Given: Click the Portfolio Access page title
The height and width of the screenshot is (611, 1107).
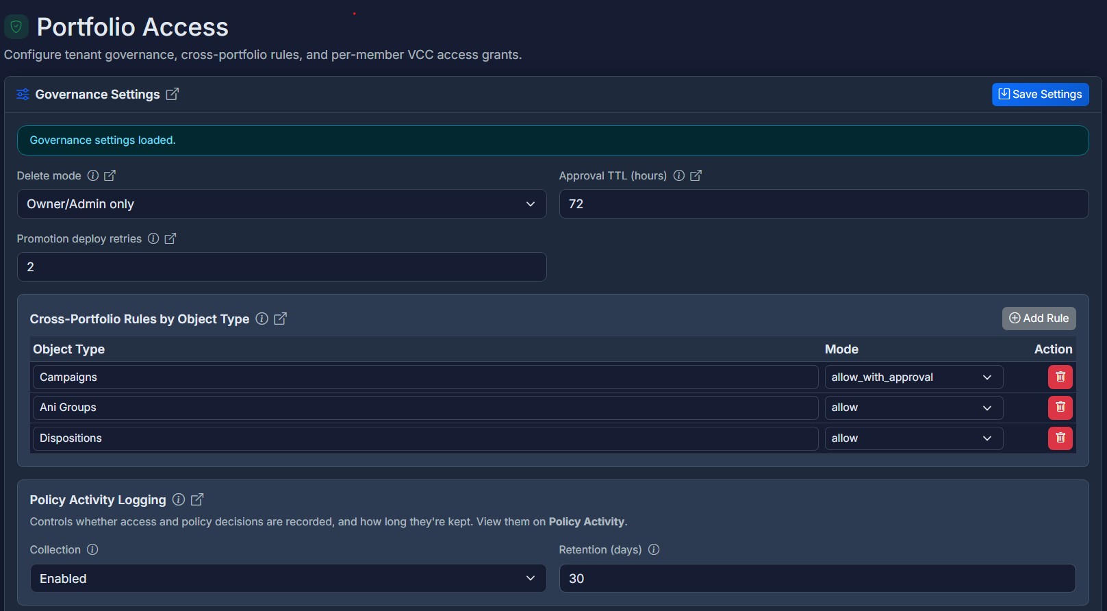Looking at the screenshot, I should [x=133, y=27].
